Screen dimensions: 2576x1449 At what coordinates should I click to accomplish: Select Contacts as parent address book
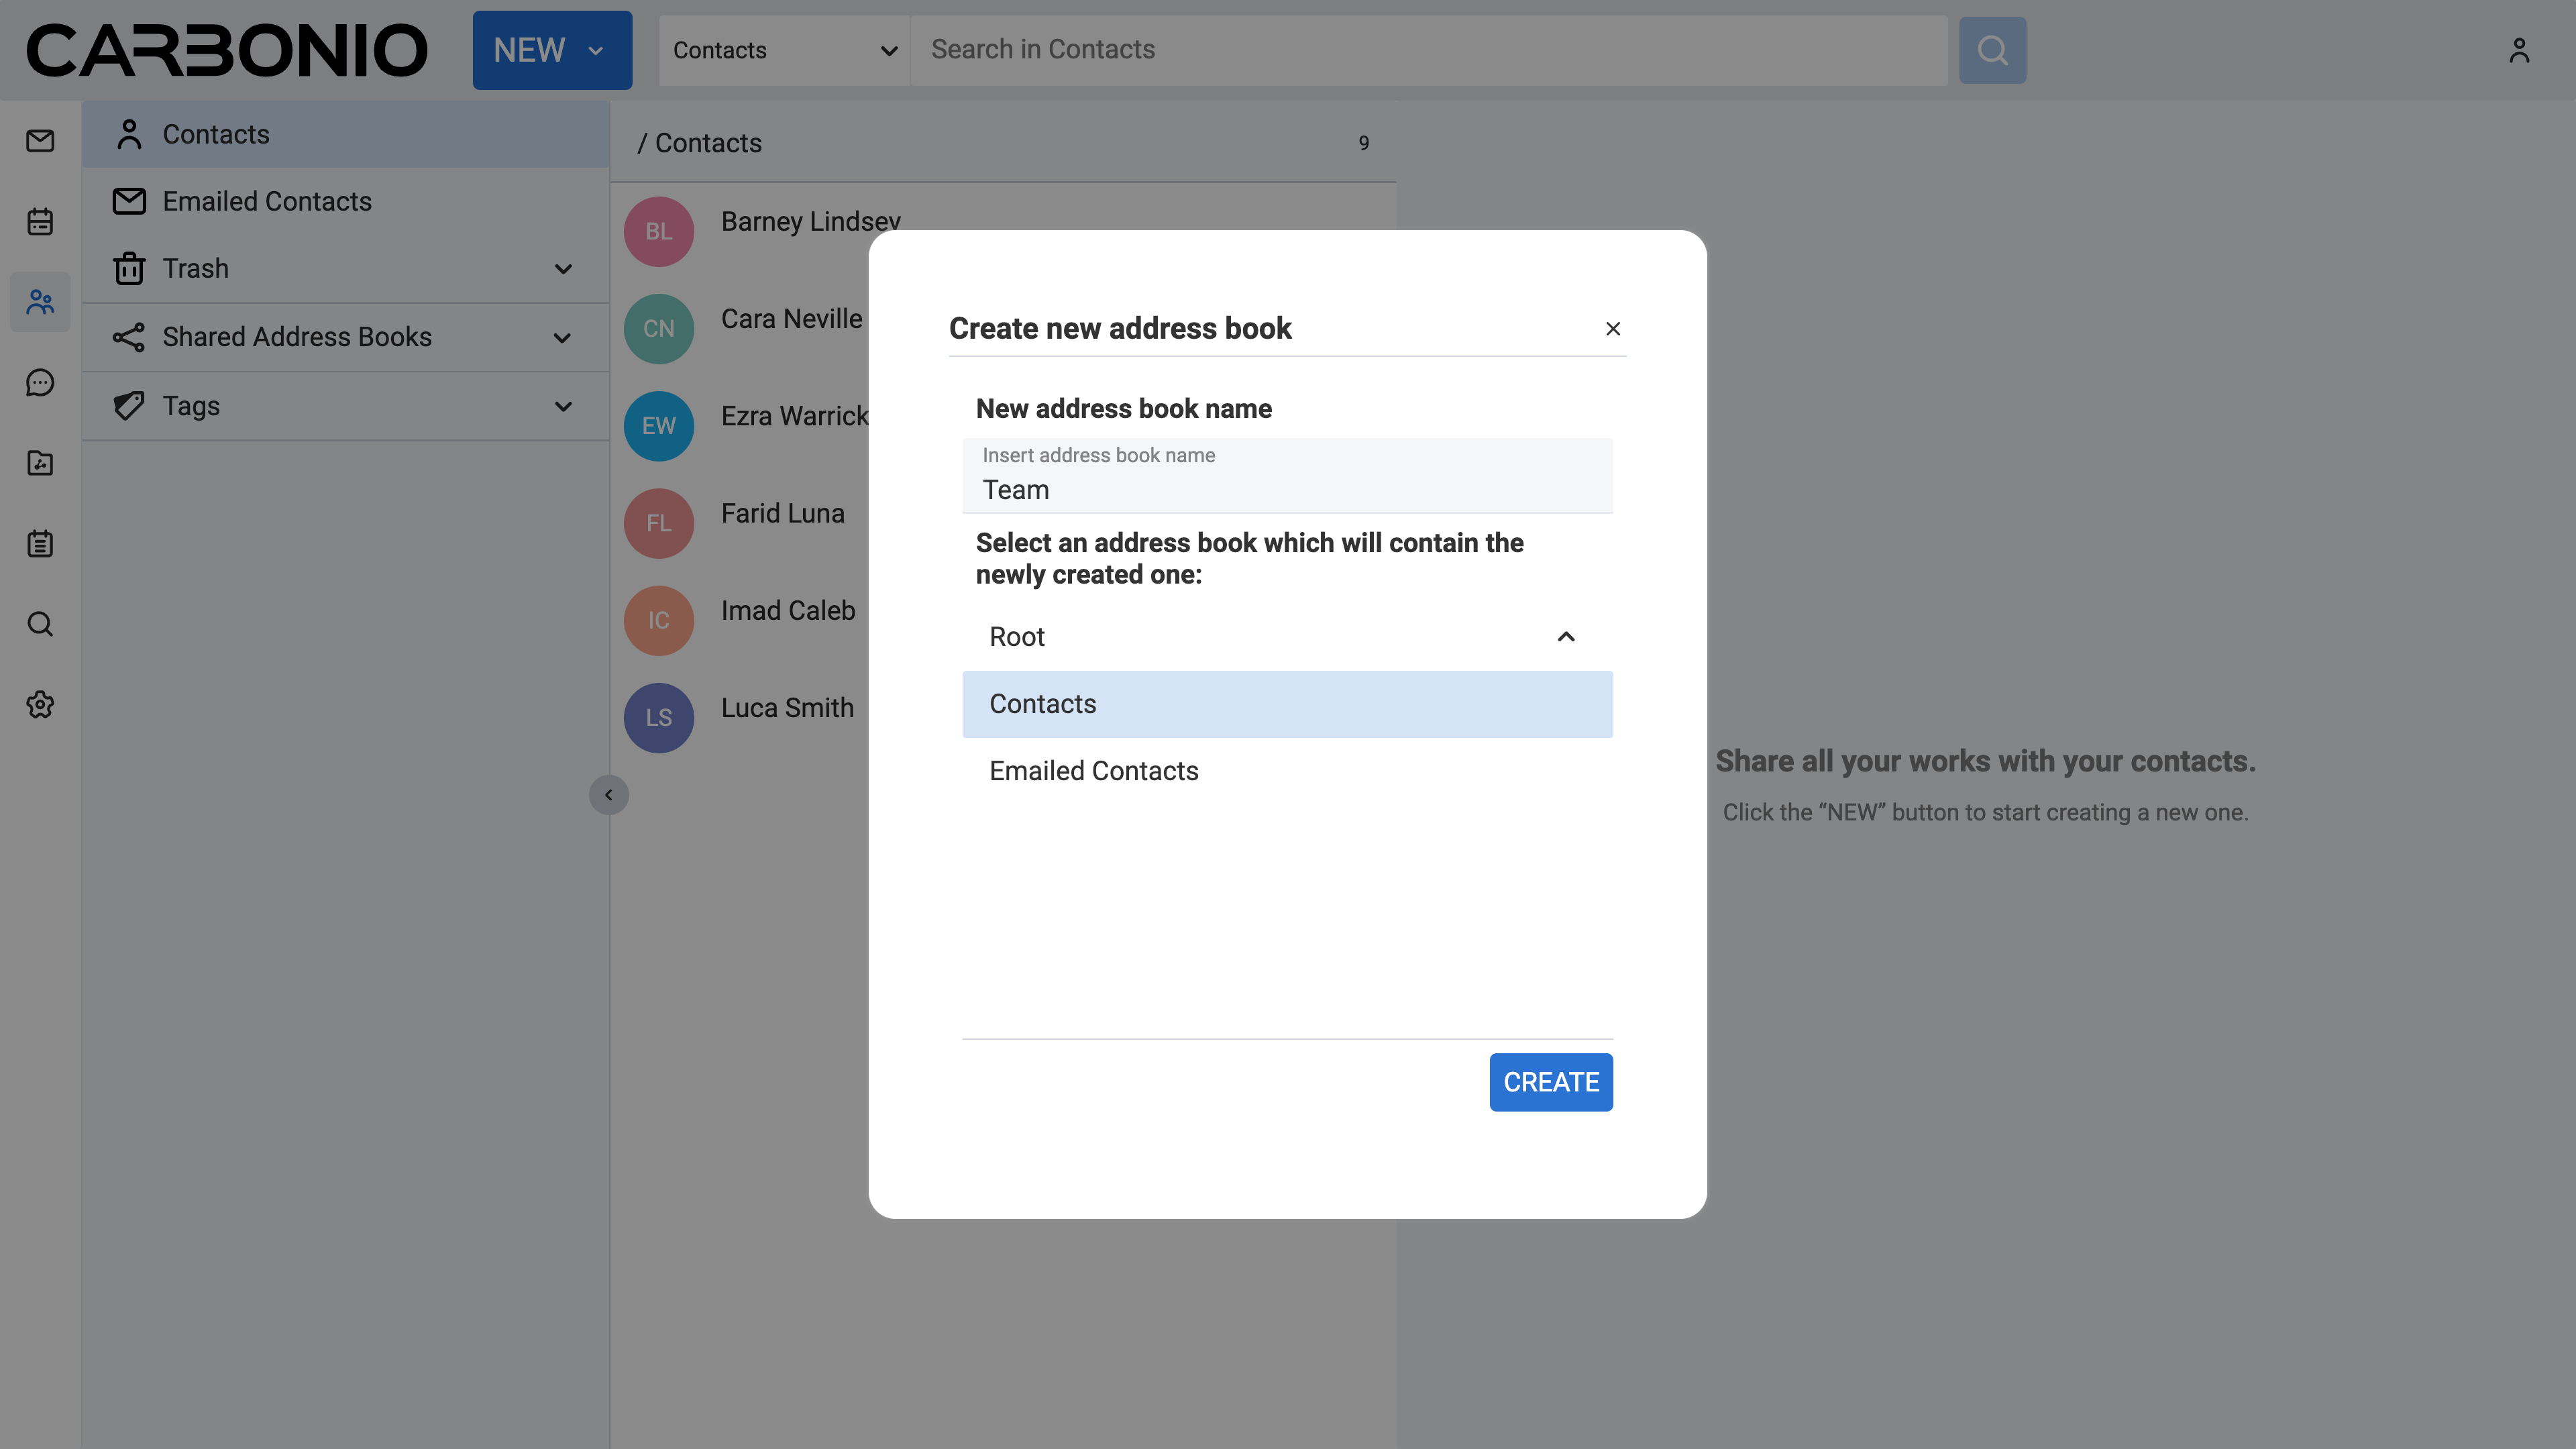point(1286,704)
